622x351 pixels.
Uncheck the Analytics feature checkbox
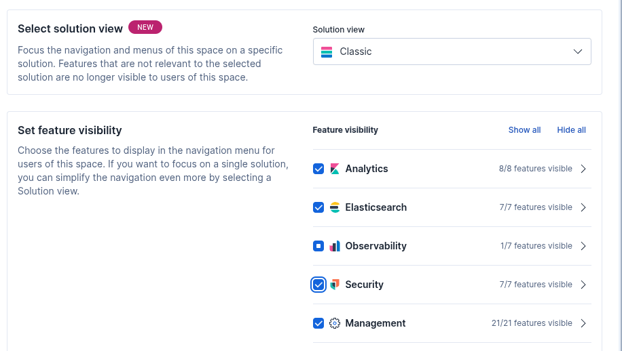(318, 169)
